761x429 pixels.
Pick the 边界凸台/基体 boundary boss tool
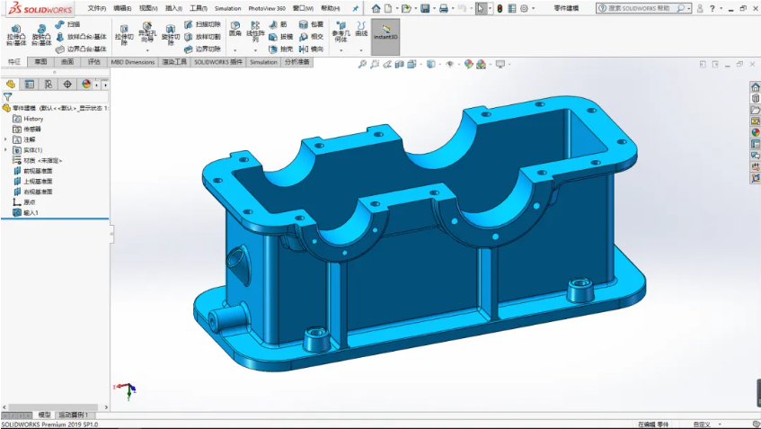click(x=81, y=49)
